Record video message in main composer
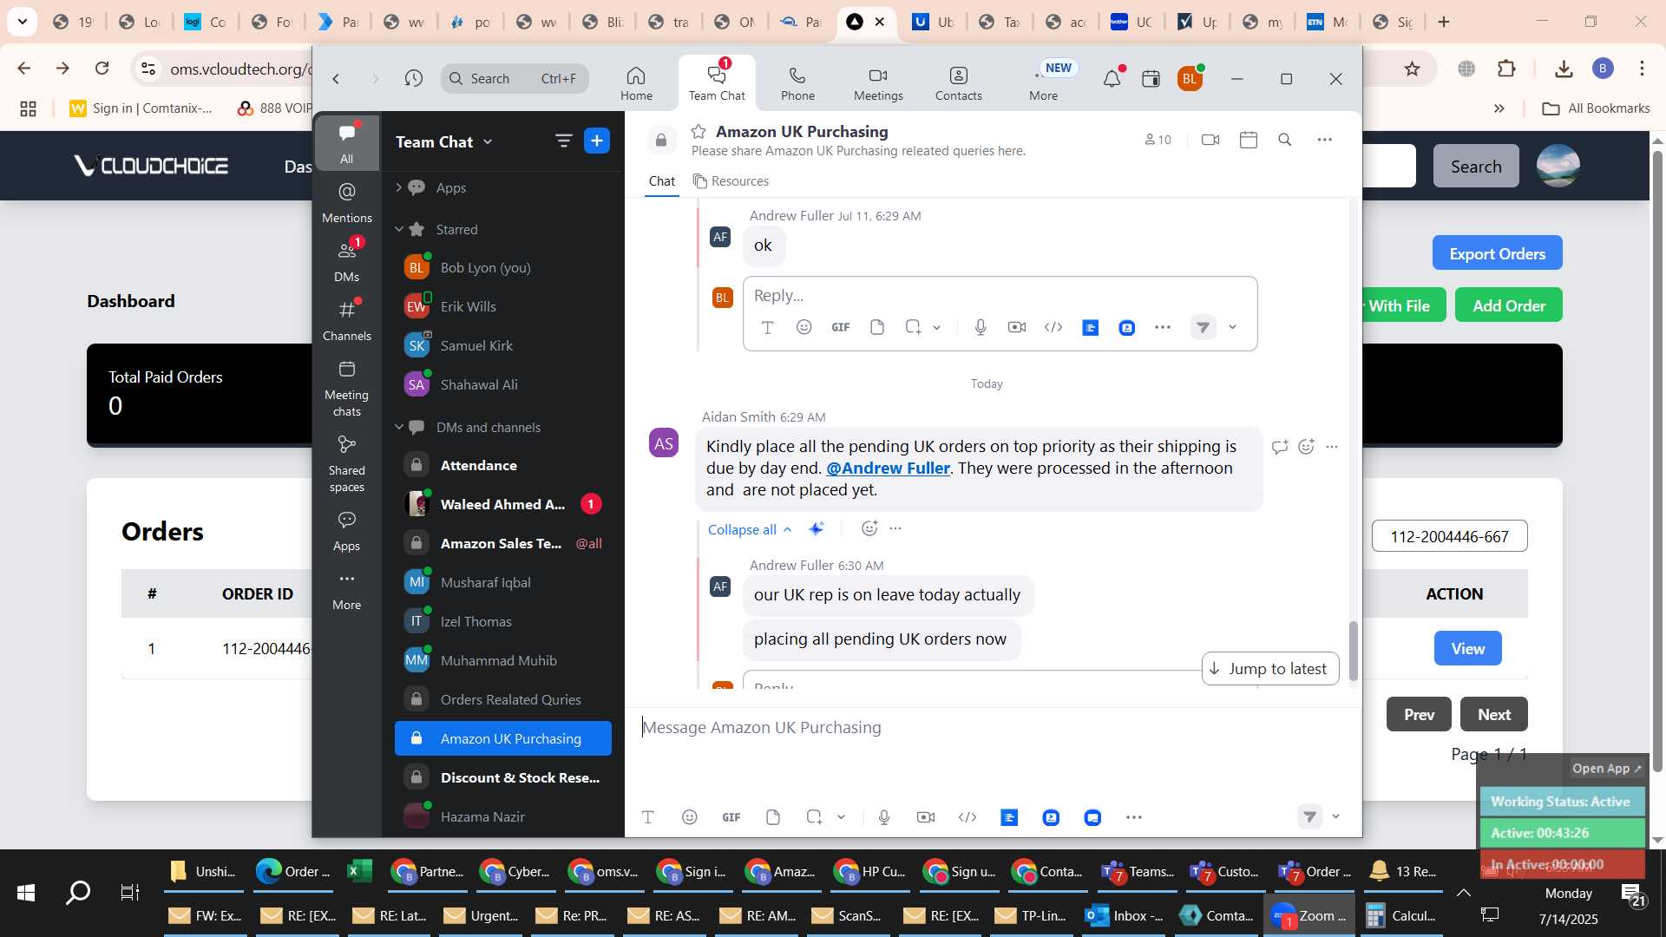Image resolution: width=1666 pixels, height=937 pixels. (926, 817)
